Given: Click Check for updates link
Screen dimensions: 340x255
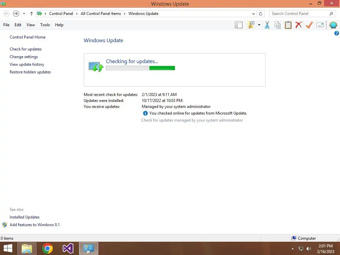Looking at the screenshot, I should (26, 49).
